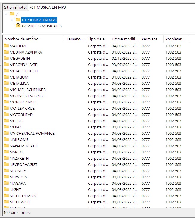Click the MR. BIG folder icon
The width and height of the screenshot is (195, 218).
pos(7,121)
